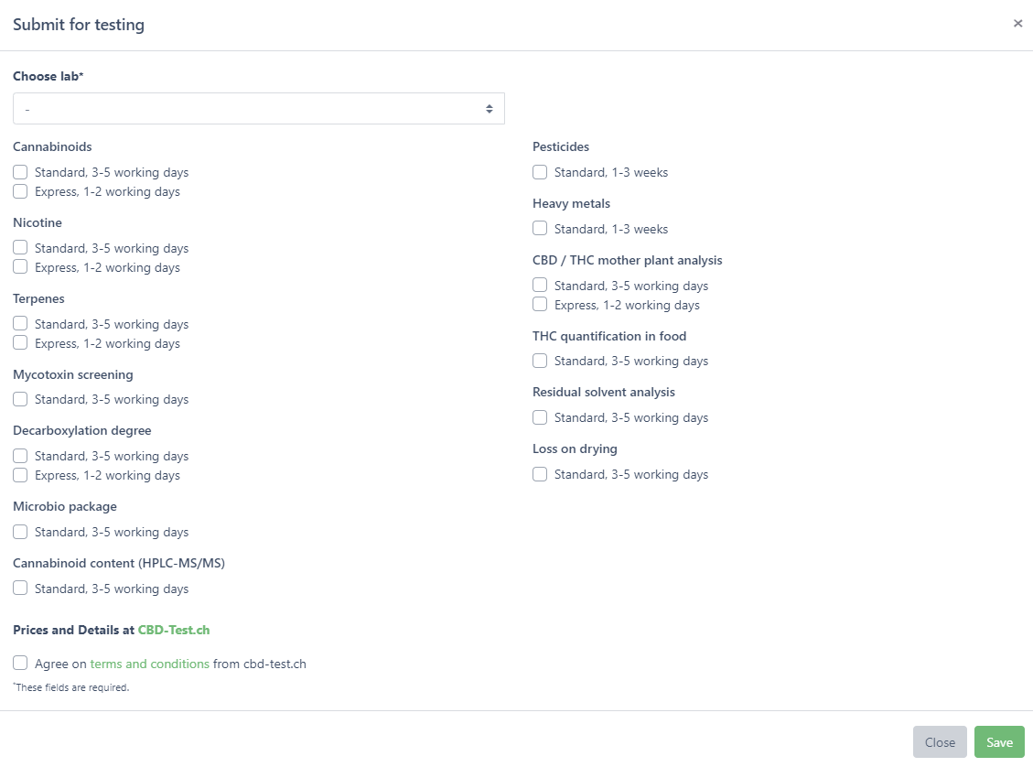Check Decarboxylation degree Express option
Image resolution: width=1033 pixels, height=767 pixels.
20,475
